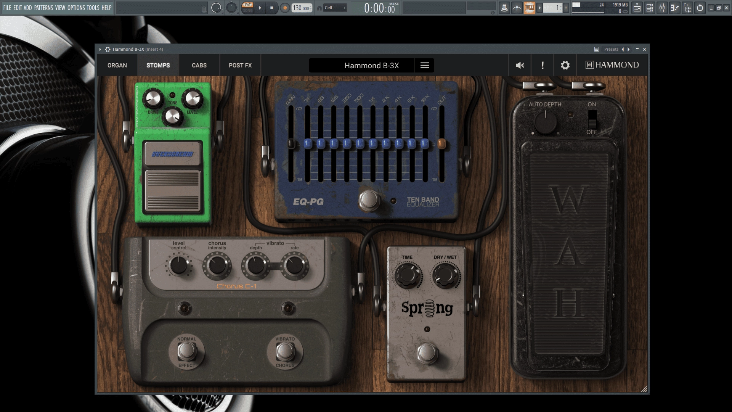Click the undo history circular arrow icon
This screenshot has width=732, height=412.
point(700,8)
